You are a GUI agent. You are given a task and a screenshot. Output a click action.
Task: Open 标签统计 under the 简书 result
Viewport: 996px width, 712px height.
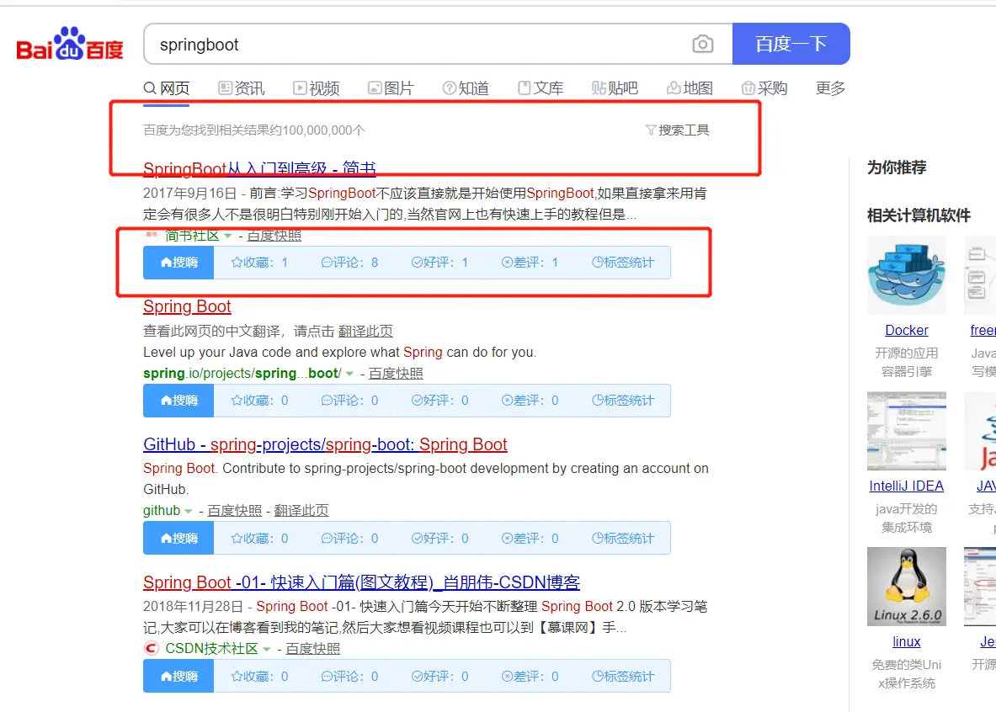tap(622, 263)
